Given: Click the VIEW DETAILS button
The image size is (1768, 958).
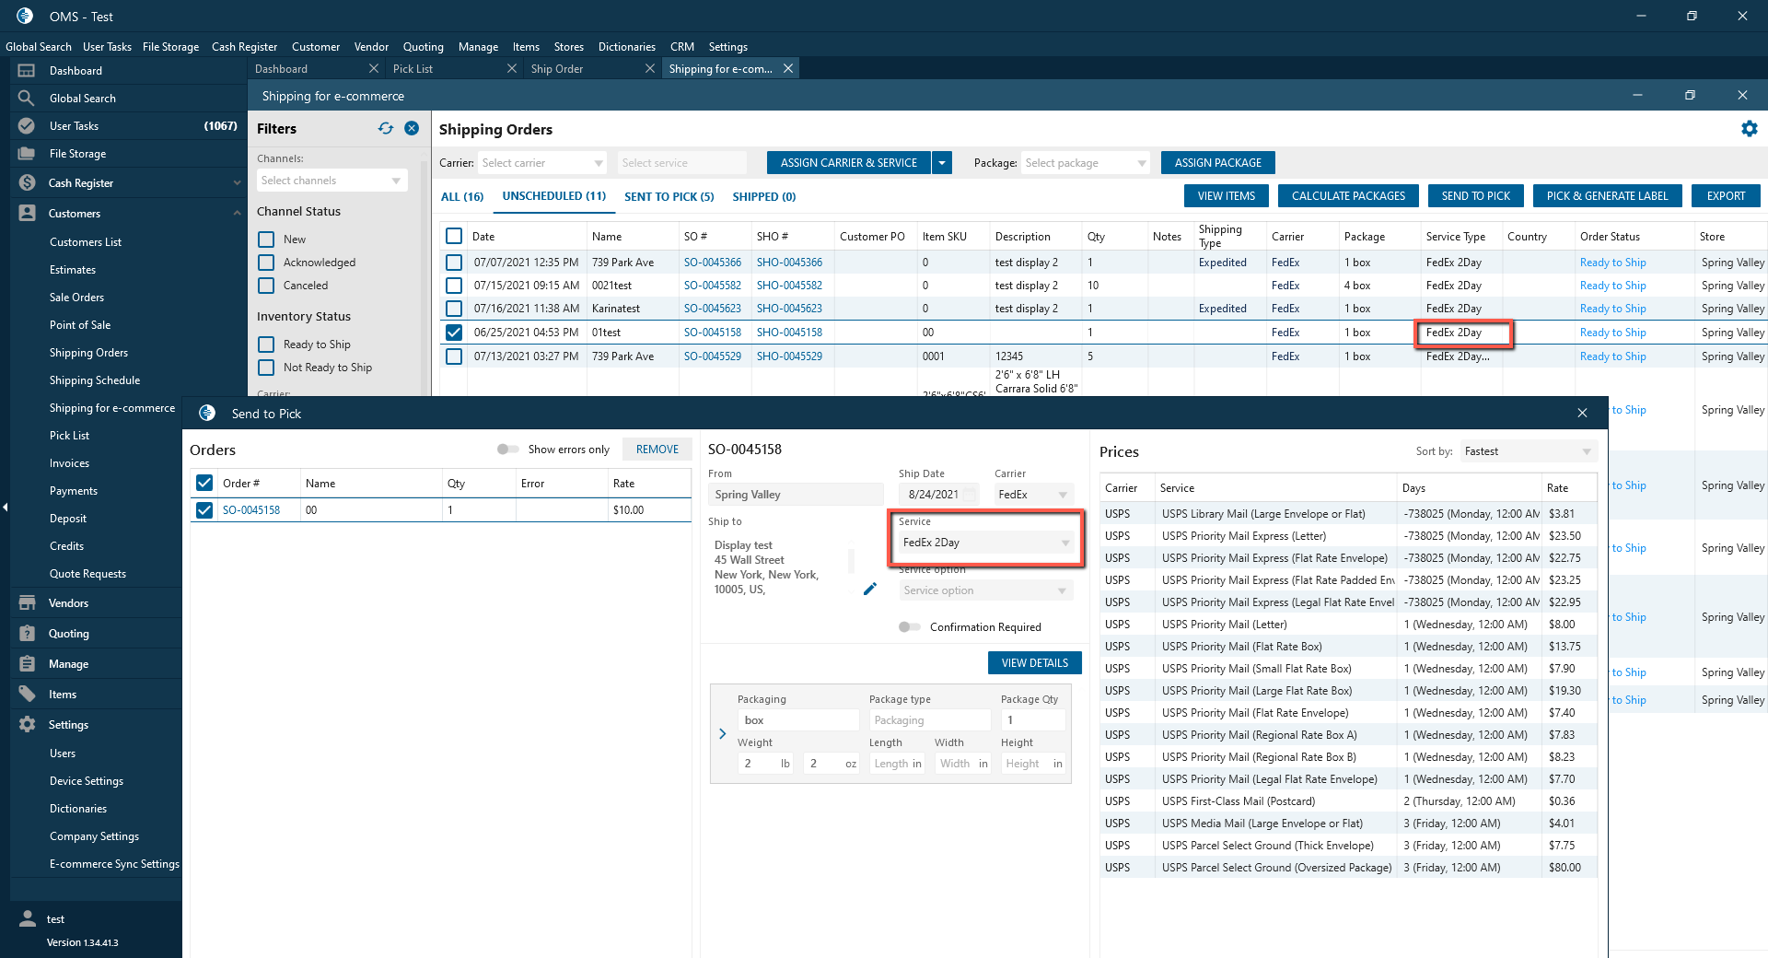Looking at the screenshot, I should (x=1034, y=663).
